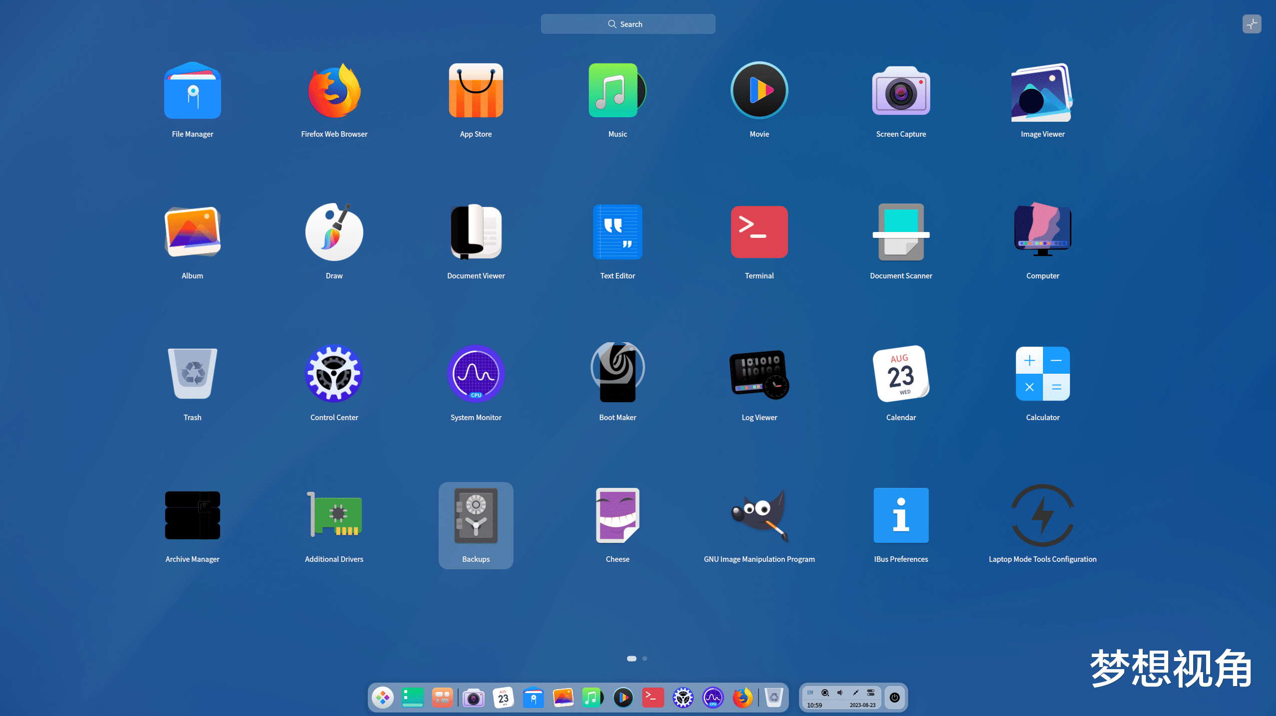Open the Boot Maker app

pyautogui.click(x=617, y=373)
